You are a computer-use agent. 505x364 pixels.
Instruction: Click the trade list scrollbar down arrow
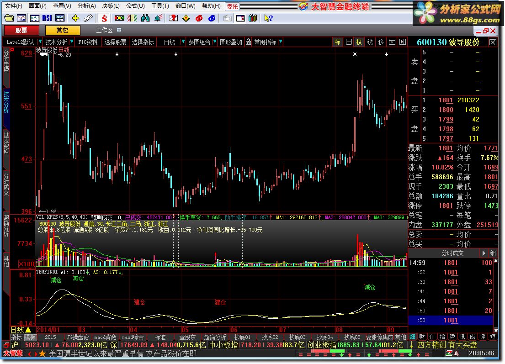pyautogui.click(x=496, y=331)
